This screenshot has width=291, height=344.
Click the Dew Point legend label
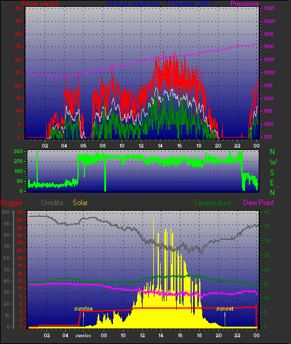[259, 203]
